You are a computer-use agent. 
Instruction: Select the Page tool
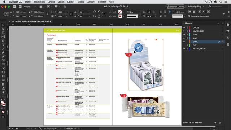coord(3,33)
